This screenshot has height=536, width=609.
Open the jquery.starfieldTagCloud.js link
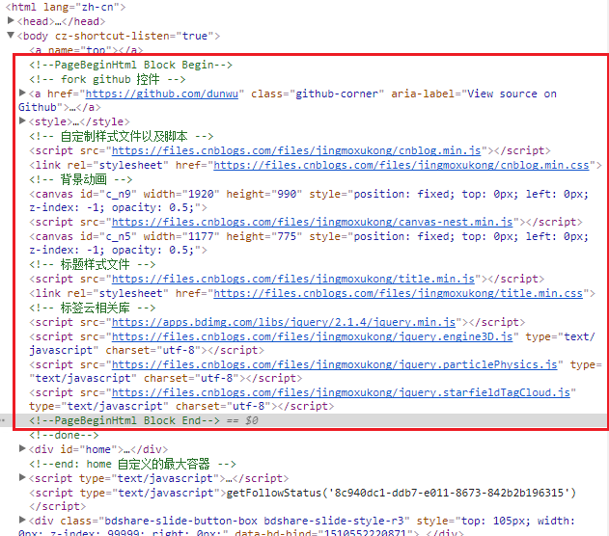pyautogui.click(x=341, y=392)
